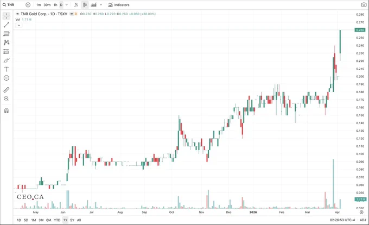369x225 pixels.
Task: Click the TNR Gold Corp. title legend
Action: point(44,14)
